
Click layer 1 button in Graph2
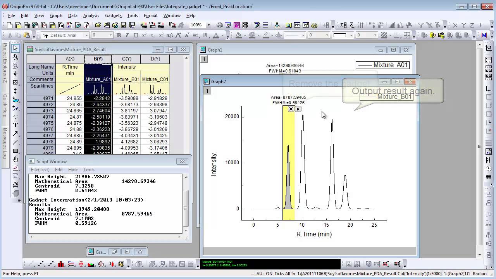tap(207, 91)
